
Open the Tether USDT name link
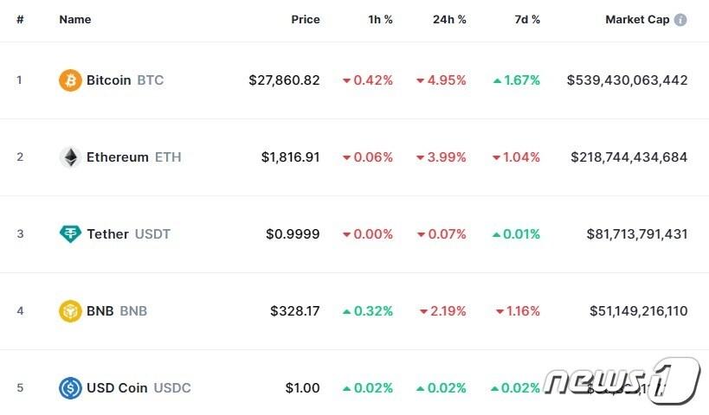click(128, 234)
